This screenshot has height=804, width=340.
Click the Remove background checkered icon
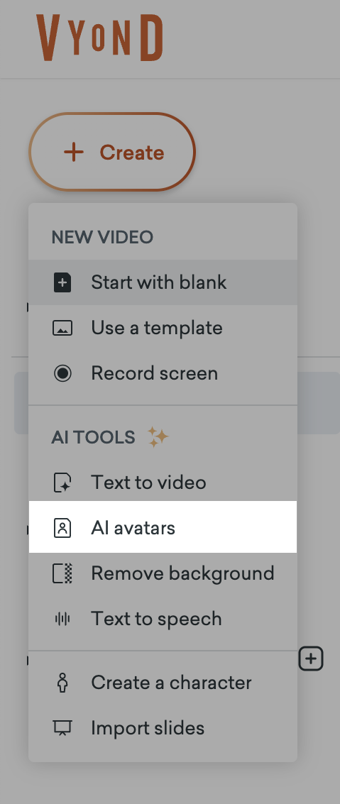click(x=62, y=573)
